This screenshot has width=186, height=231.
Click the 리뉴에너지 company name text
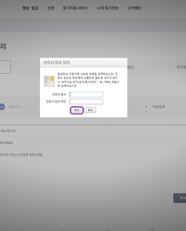coord(8,131)
